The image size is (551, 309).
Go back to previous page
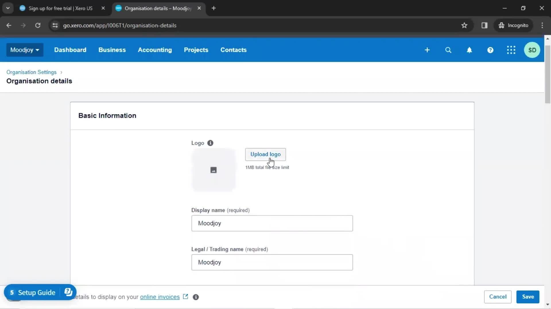coord(9,25)
